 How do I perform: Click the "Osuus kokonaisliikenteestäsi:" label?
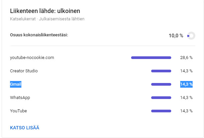click(x=39, y=34)
